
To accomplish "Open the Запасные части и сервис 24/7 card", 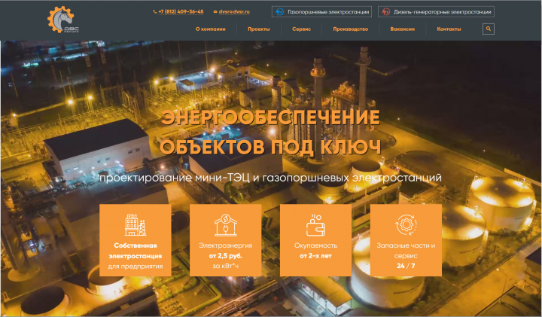I will [x=406, y=240].
